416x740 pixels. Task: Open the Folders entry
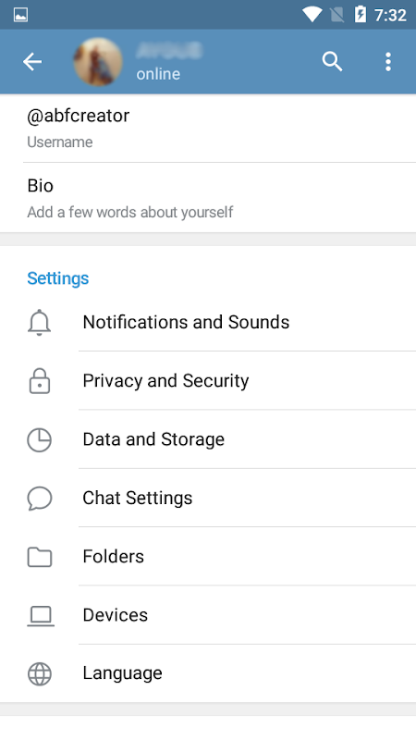pyautogui.click(x=208, y=557)
